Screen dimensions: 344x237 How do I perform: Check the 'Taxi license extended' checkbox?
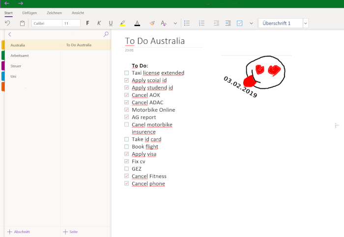pos(127,73)
